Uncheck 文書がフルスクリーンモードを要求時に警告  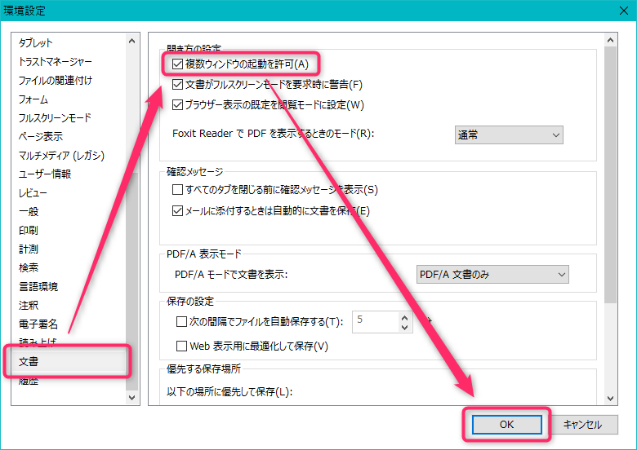point(178,84)
